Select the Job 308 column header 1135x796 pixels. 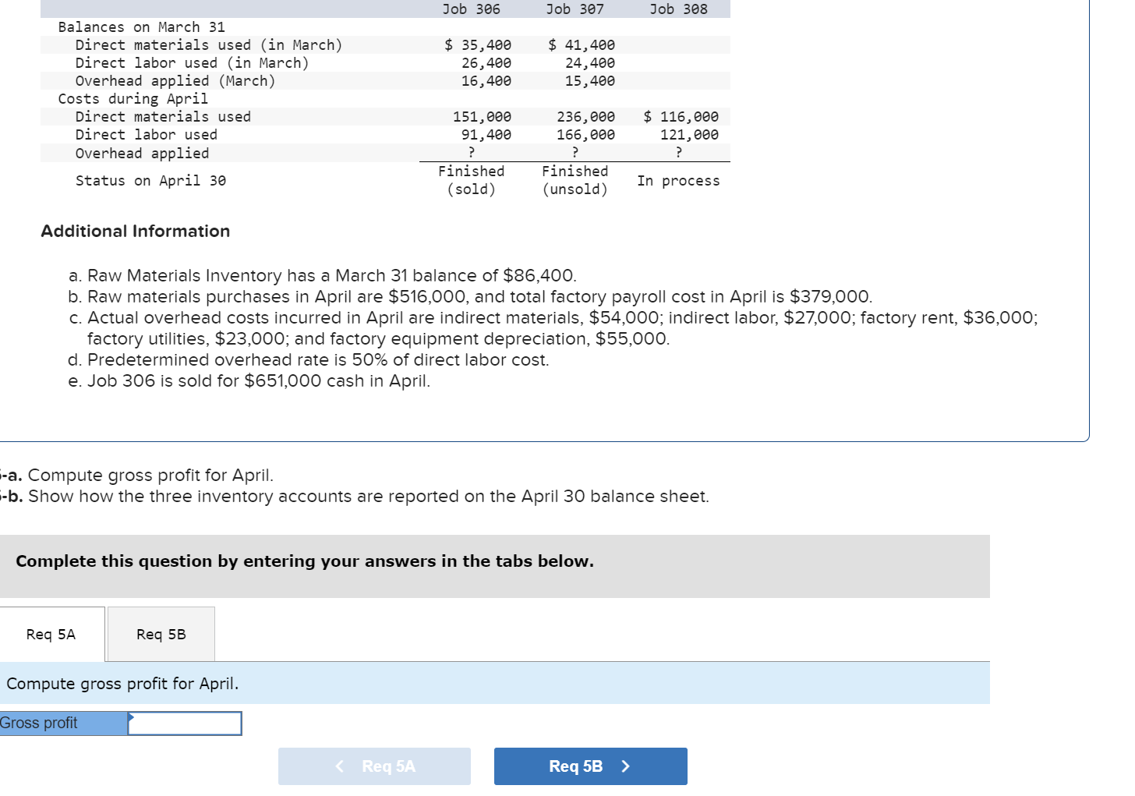click(679, 9)
